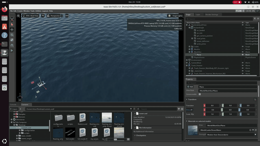Image resolution: width=260 pixels, height=146 pixels.
Task: Toggle the Scale uniform link icon
Action: click(x=192, y=114)
